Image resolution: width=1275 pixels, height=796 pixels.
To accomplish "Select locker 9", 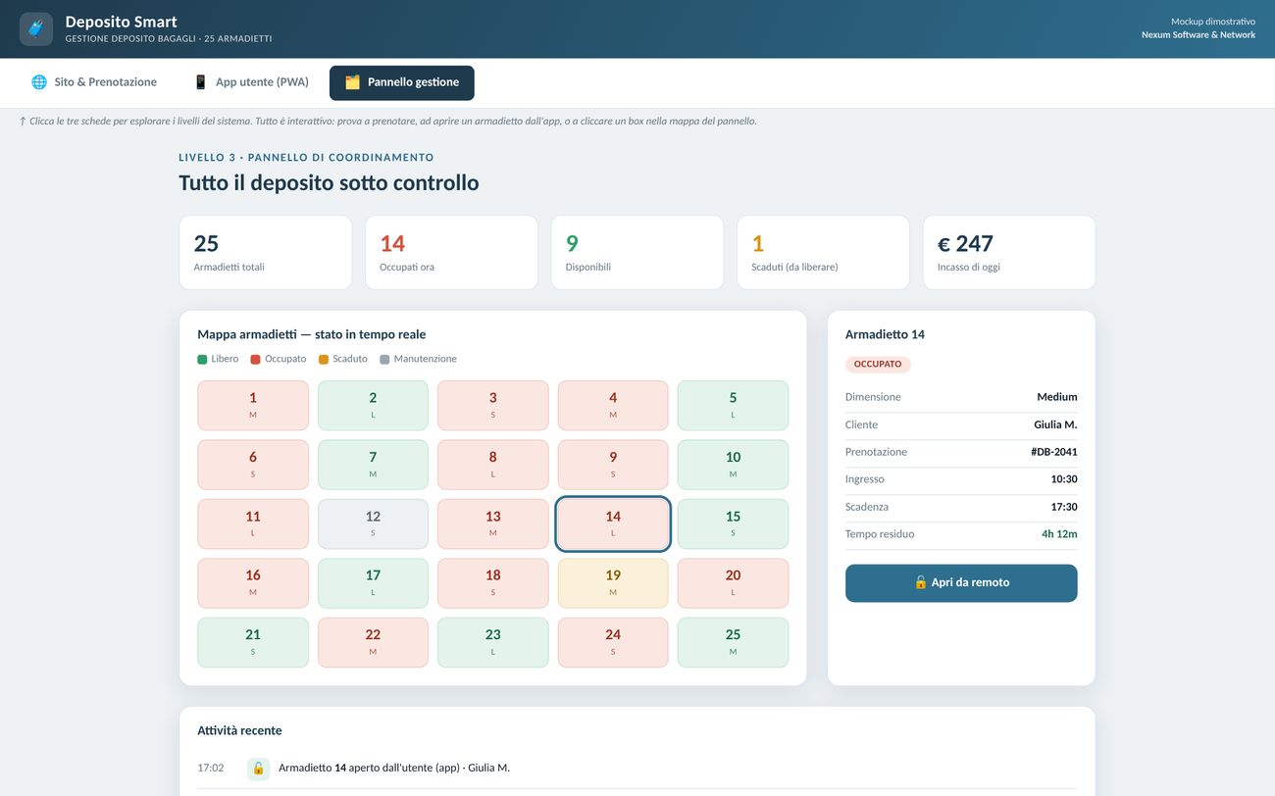I will coord(613,465).
